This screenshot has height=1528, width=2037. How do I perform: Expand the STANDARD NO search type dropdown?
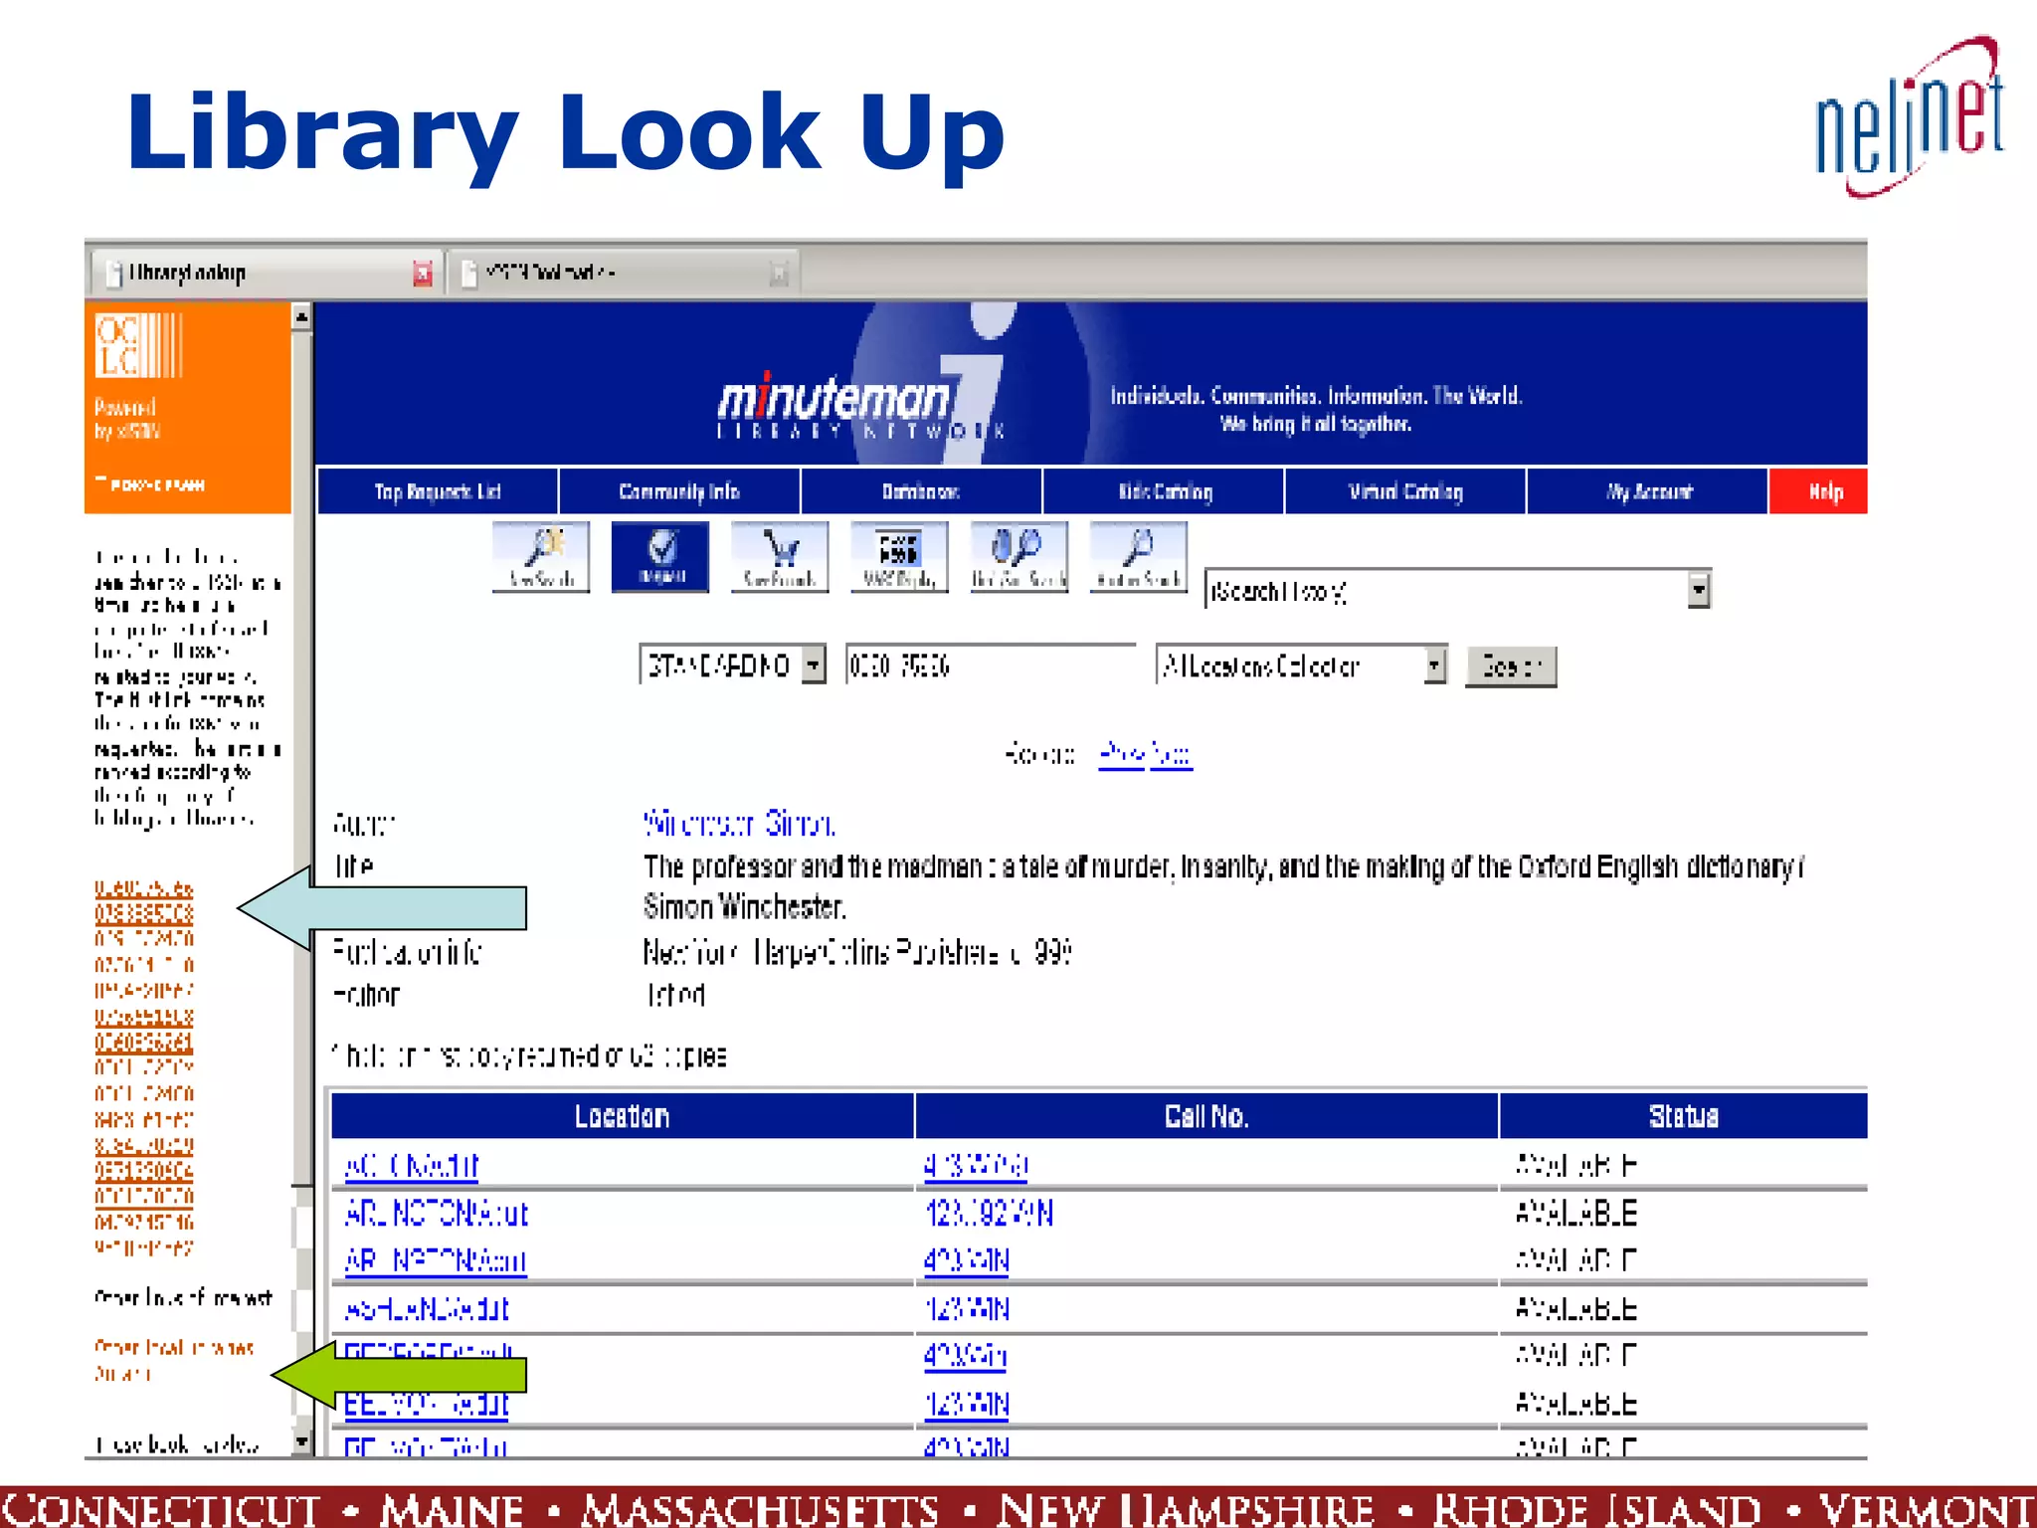814,665
